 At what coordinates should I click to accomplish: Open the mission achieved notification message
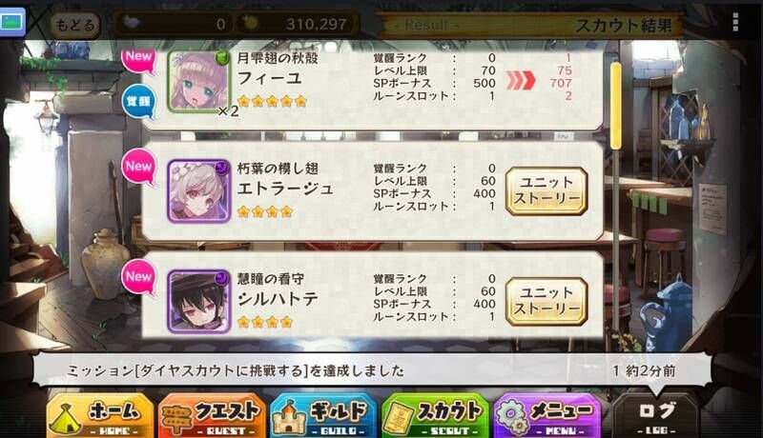coord(372,371)
